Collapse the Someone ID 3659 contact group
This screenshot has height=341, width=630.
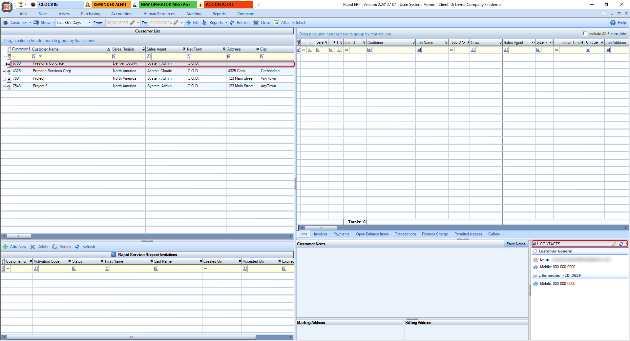tap(535, 275)
